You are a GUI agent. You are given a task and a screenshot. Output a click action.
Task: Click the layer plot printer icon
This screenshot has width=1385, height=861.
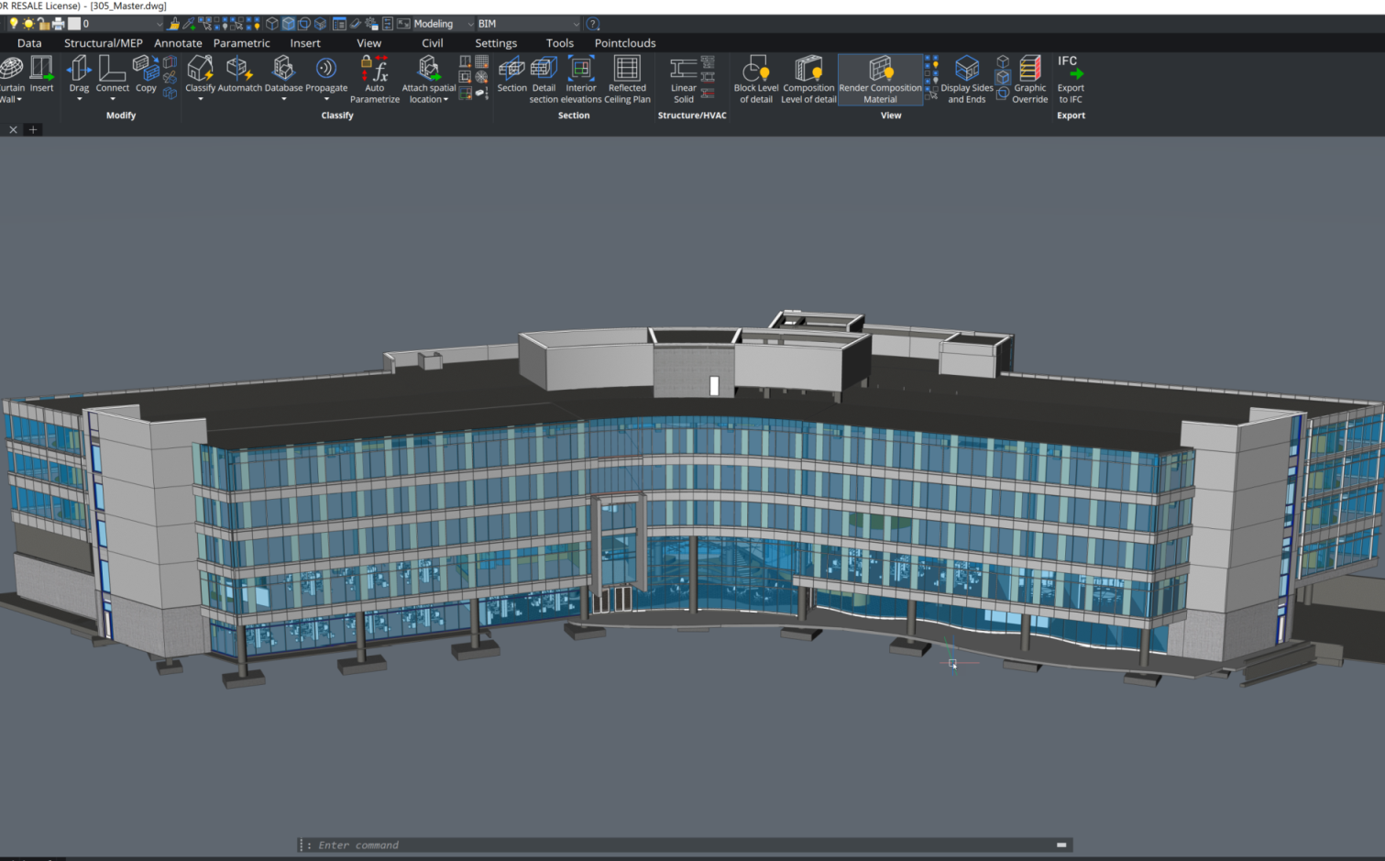pyautogui.click(x=58, y=24)
